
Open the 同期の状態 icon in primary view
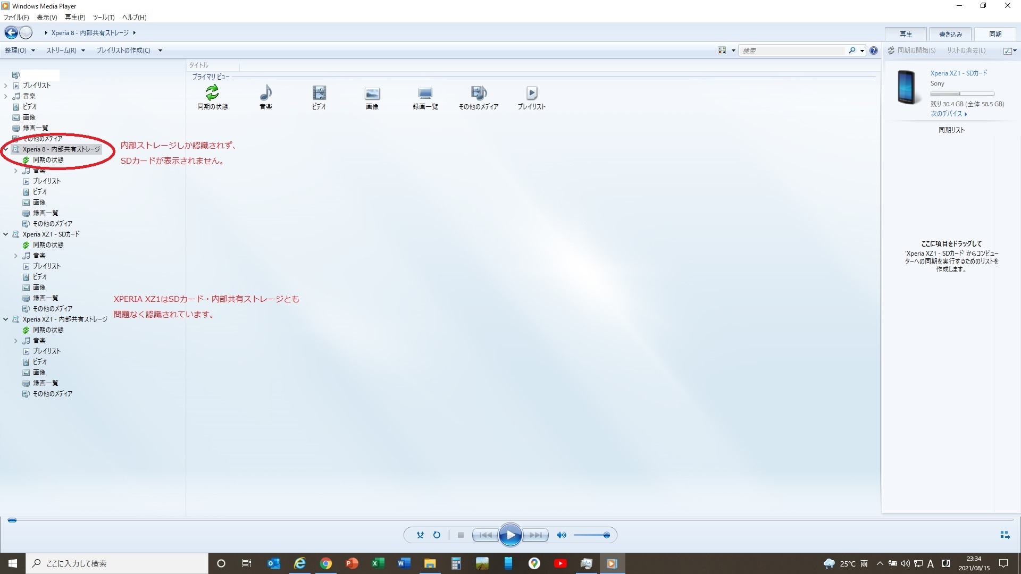tap(212, 97)
